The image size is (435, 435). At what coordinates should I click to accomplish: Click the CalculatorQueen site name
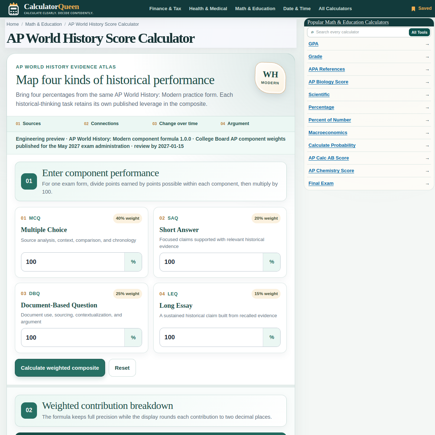(x=51, y=7)
